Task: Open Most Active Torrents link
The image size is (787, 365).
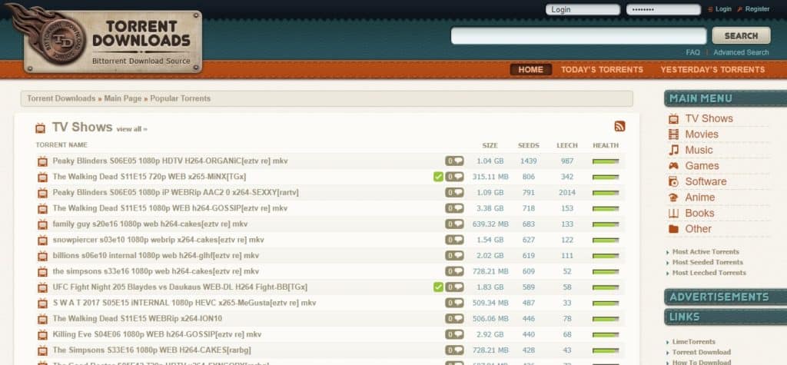Action: tap(706, 252)
